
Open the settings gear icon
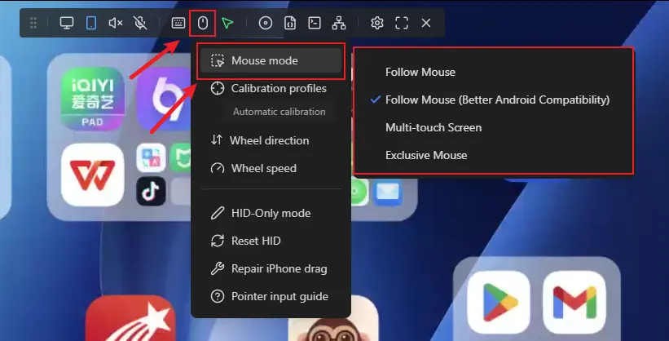point(376,23)
